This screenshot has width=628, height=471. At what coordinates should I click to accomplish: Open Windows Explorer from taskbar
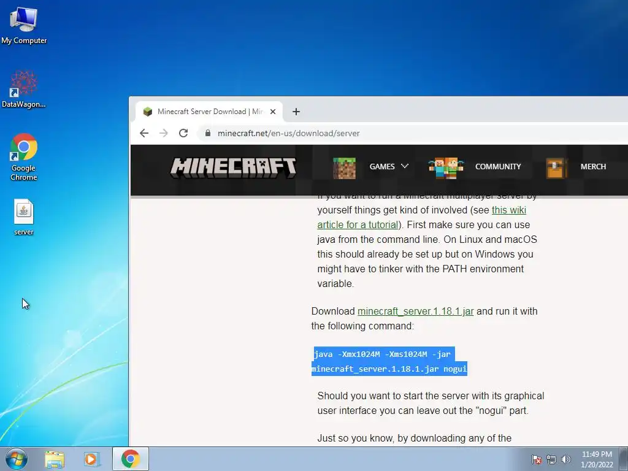pos(55,459)
